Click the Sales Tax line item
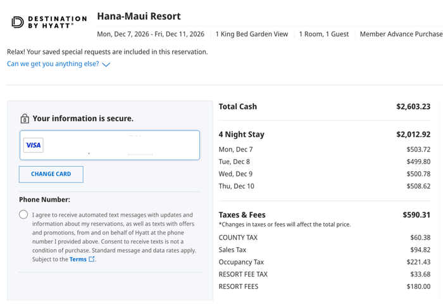Viewport: 443px width, 306px height. (x=324, y=250)
